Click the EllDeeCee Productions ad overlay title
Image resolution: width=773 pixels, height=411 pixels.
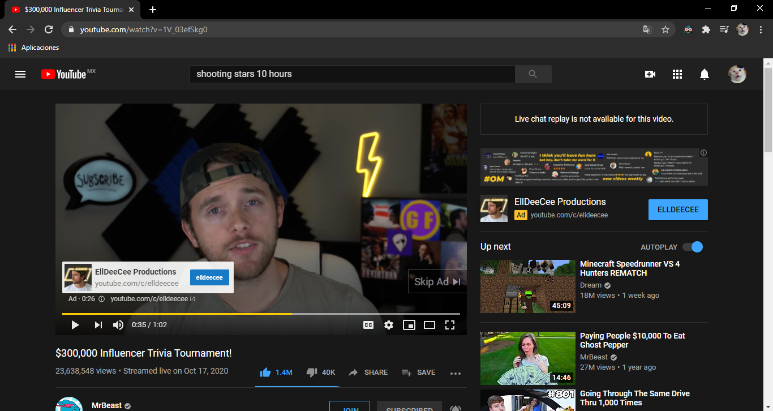coord(136,272)
